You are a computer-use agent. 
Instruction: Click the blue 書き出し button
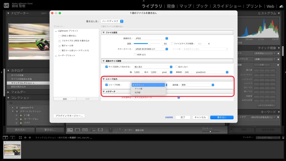click(x=222, y=117)
